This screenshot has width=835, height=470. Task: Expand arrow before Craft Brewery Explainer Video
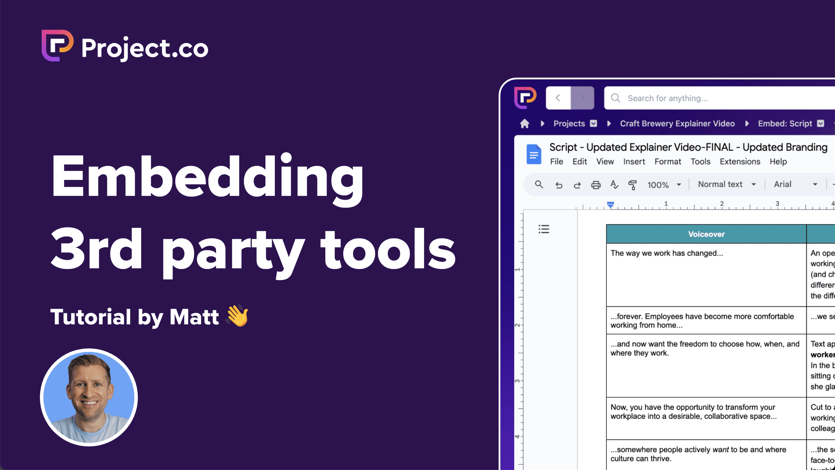point(609,124)
